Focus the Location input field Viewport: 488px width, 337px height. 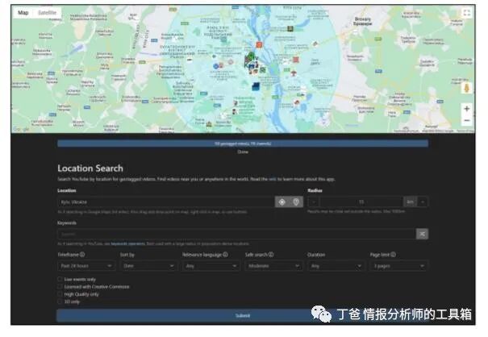pyautogui.click(x=166, y=202)
